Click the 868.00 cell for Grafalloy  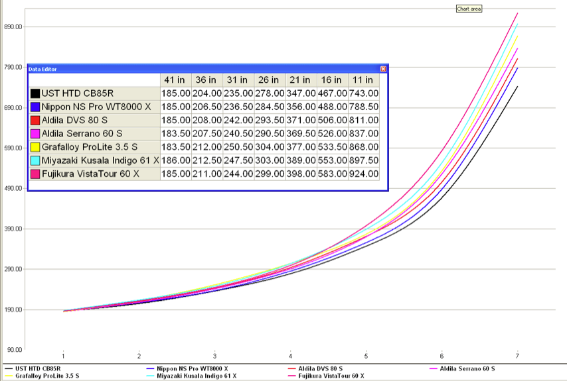pyautogui.click(x=364, y=147)
